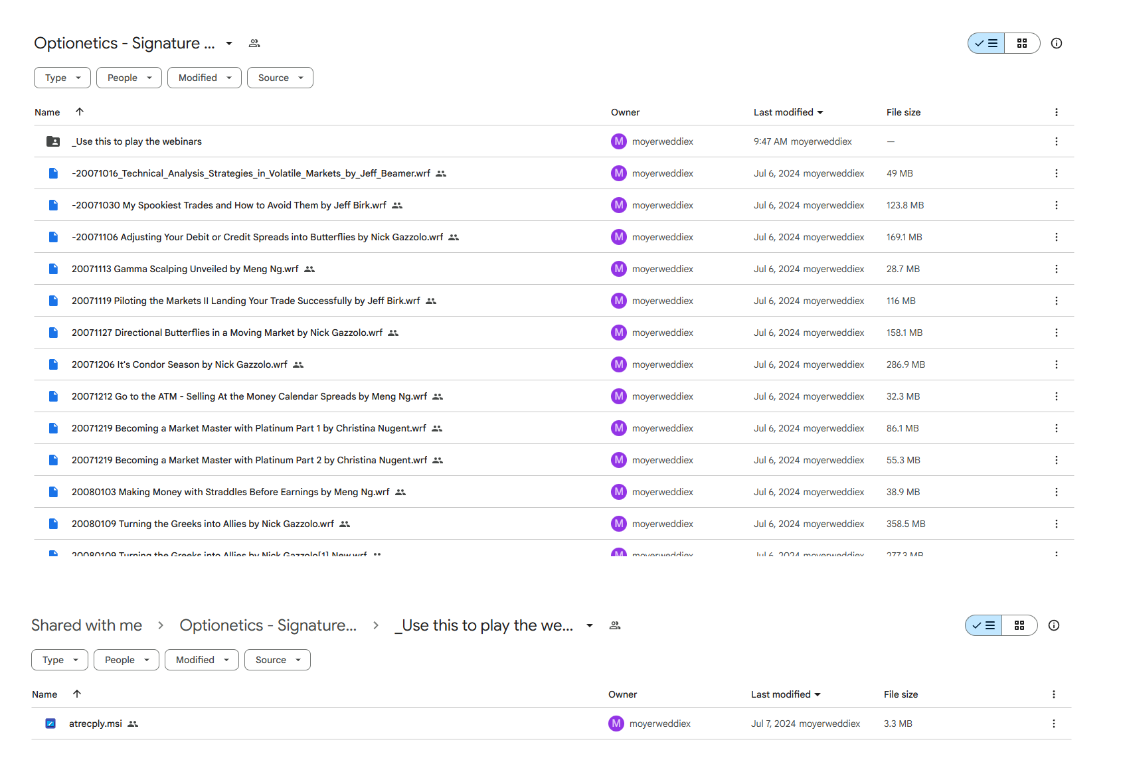The image size is (1121, 770).
Task: Open more actions for Piloting the Markets II file
Action: tap(1057, 301)
